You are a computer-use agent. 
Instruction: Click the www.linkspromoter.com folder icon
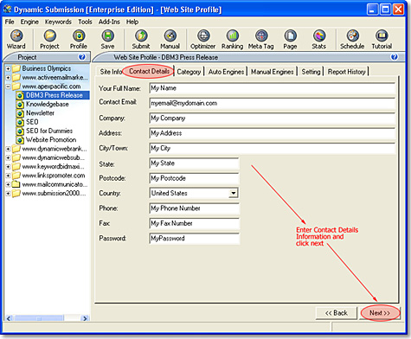(16, 176)
